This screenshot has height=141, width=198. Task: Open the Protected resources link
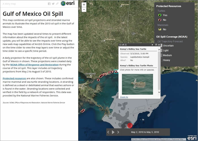coord(14,78)
